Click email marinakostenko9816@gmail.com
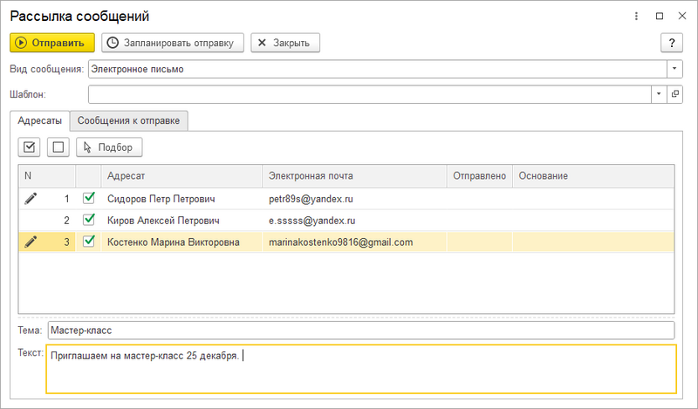698x409 pixels. coord(340,242)
